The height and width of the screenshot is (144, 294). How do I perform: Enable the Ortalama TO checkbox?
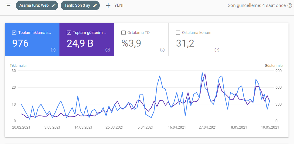coord(123,33)
